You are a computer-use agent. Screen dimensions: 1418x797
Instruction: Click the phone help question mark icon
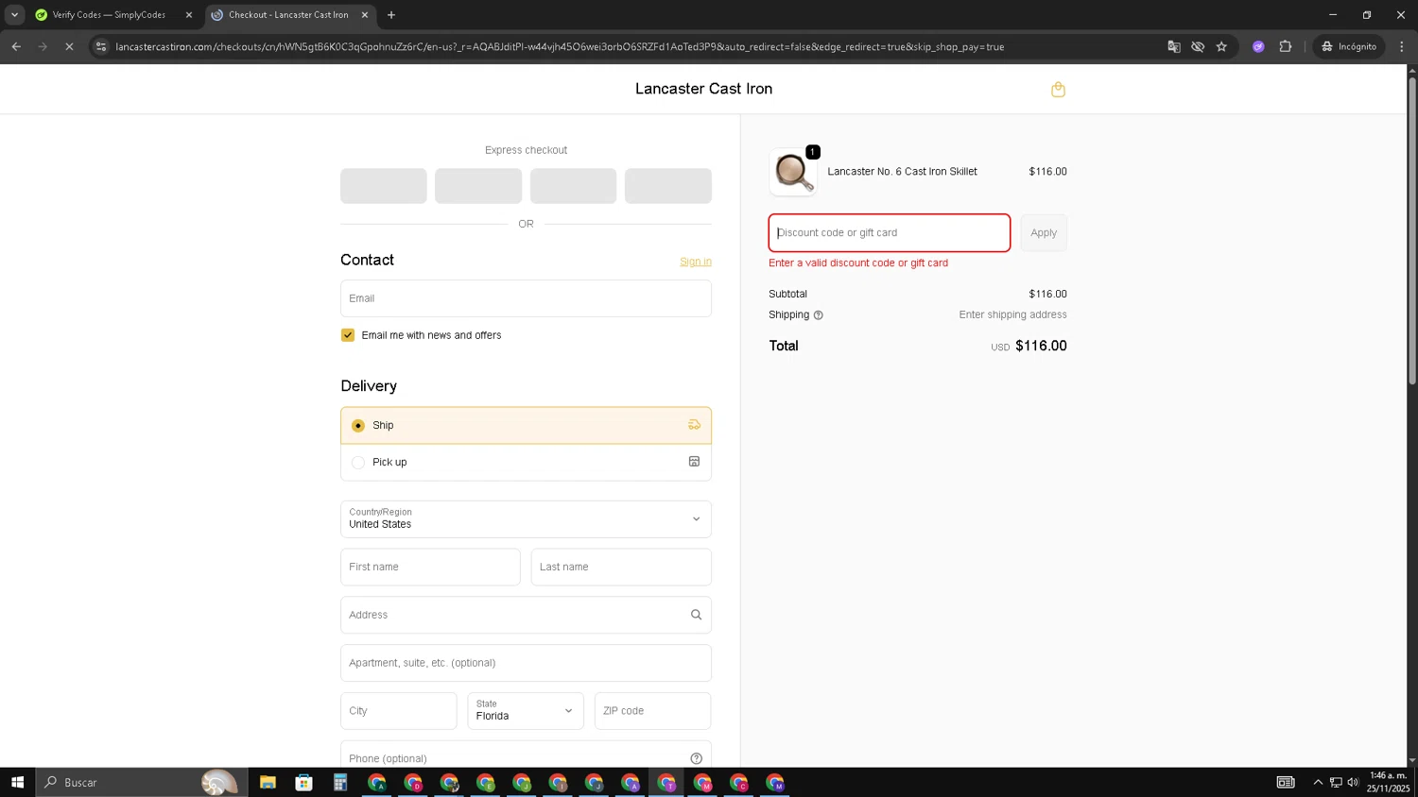pyautogui.click(x=696, y=758)
